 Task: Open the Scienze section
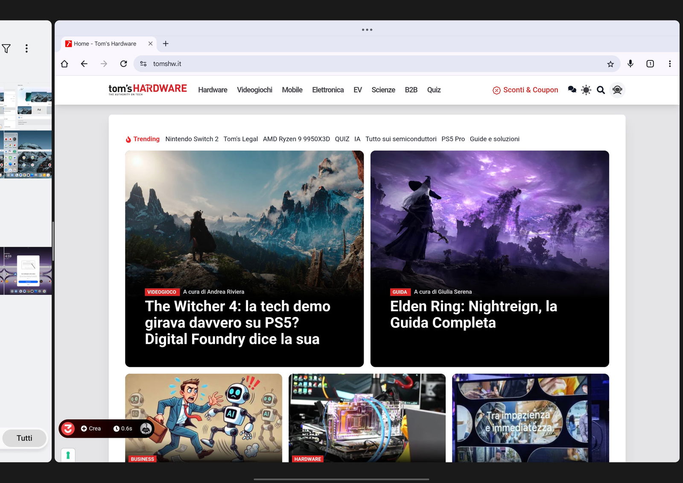(x=383, y=90)
